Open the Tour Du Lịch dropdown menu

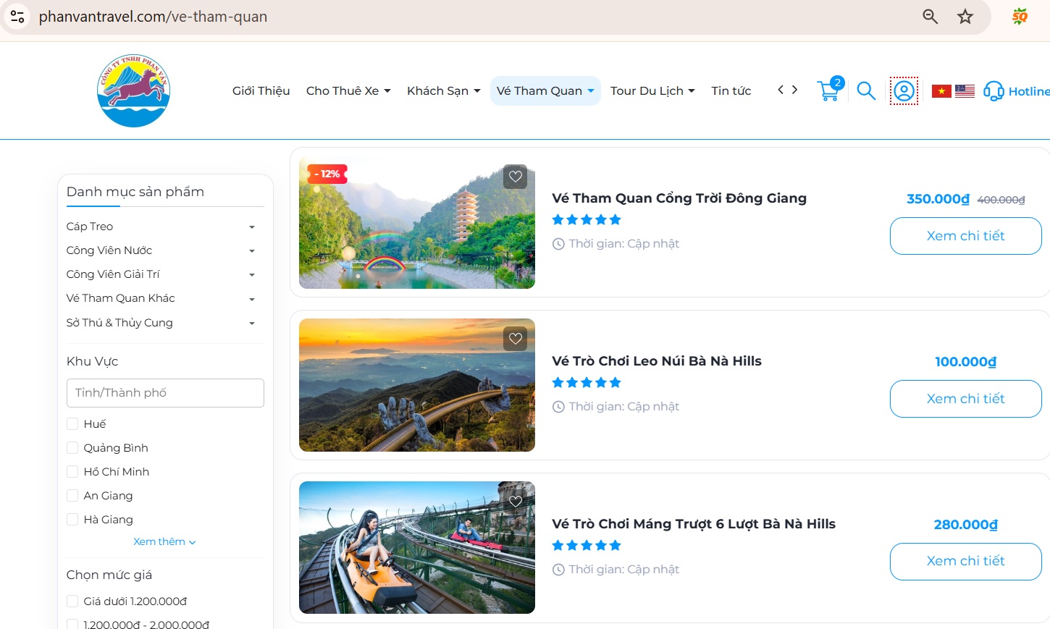click(652, 90)
